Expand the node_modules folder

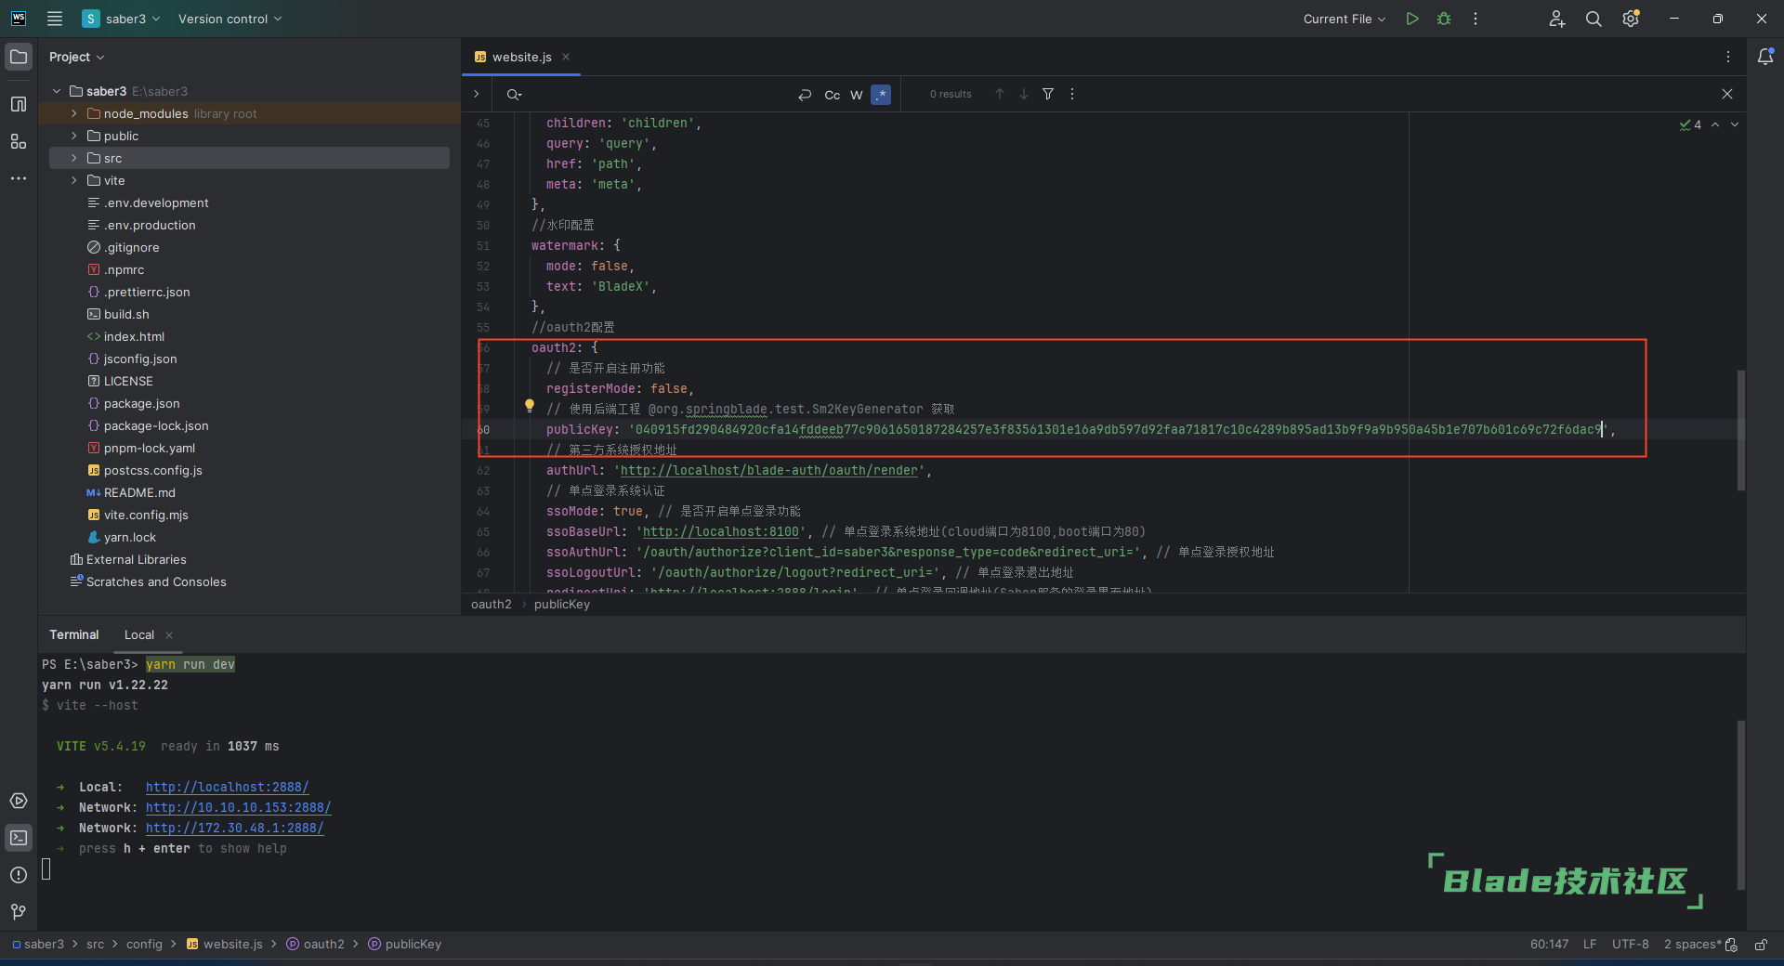coord(74,113)
